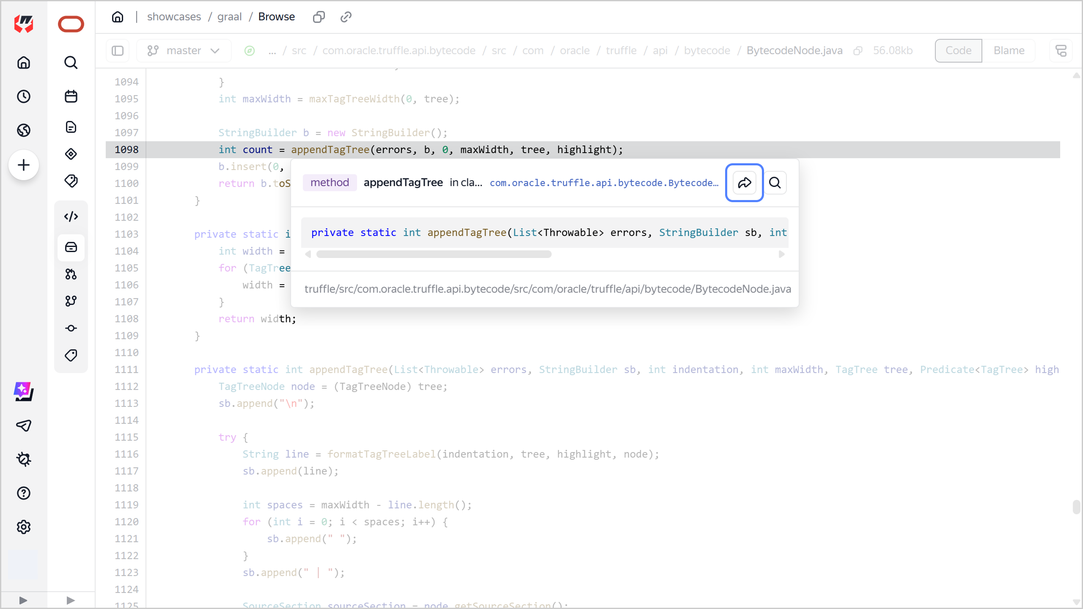Switch to Code view

(x=958, y=51)
